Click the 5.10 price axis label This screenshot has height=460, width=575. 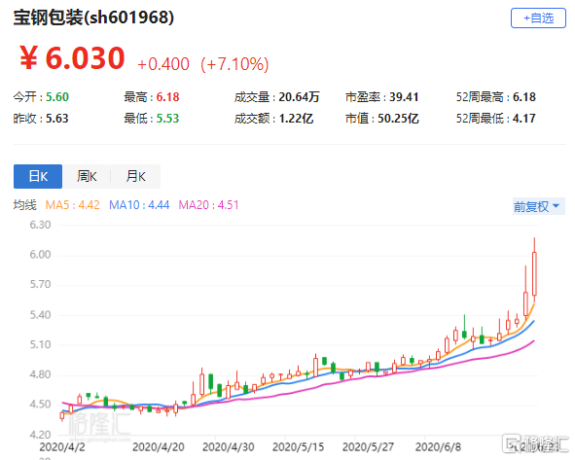tap(40, 344)
